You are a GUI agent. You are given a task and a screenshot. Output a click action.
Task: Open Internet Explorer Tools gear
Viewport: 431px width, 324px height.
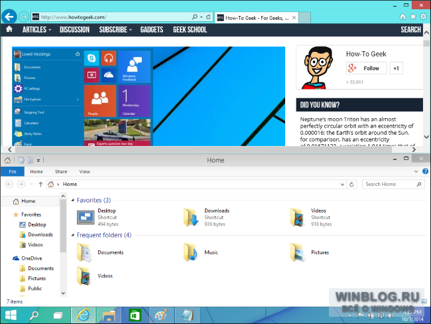coord(423,17)
